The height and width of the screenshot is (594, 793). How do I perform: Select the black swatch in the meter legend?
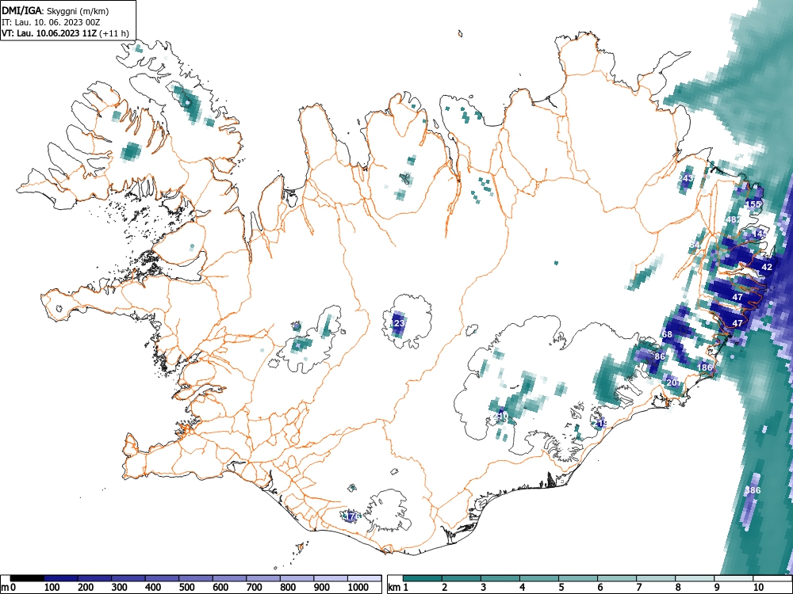tap(27, 578)
